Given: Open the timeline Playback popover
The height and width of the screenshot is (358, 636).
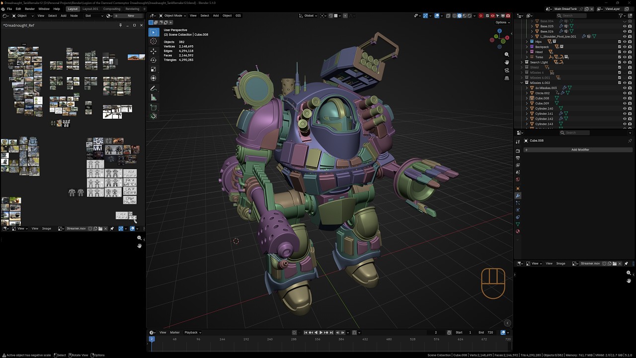Looking at the screenshot, I should 192,332.
